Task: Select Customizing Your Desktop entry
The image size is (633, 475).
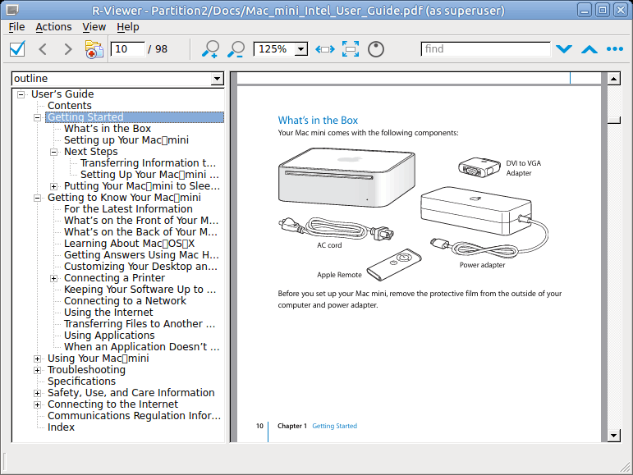Action: (141, 267)
